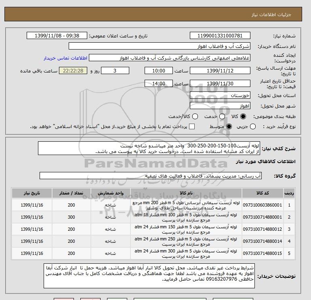Click the item name with قطر 250 mm
311x300 pixels.
[x=186, y=242]
